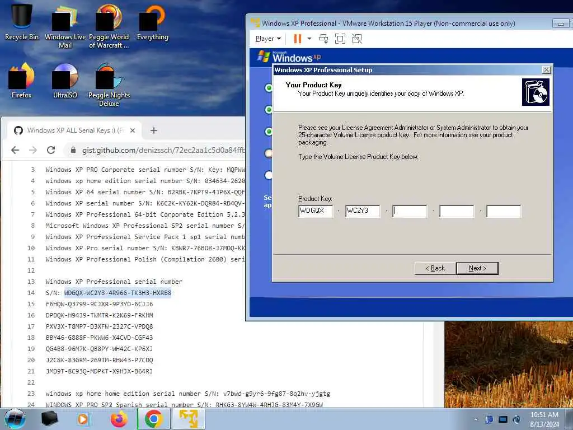Click the network tray icon

(503, 419)
